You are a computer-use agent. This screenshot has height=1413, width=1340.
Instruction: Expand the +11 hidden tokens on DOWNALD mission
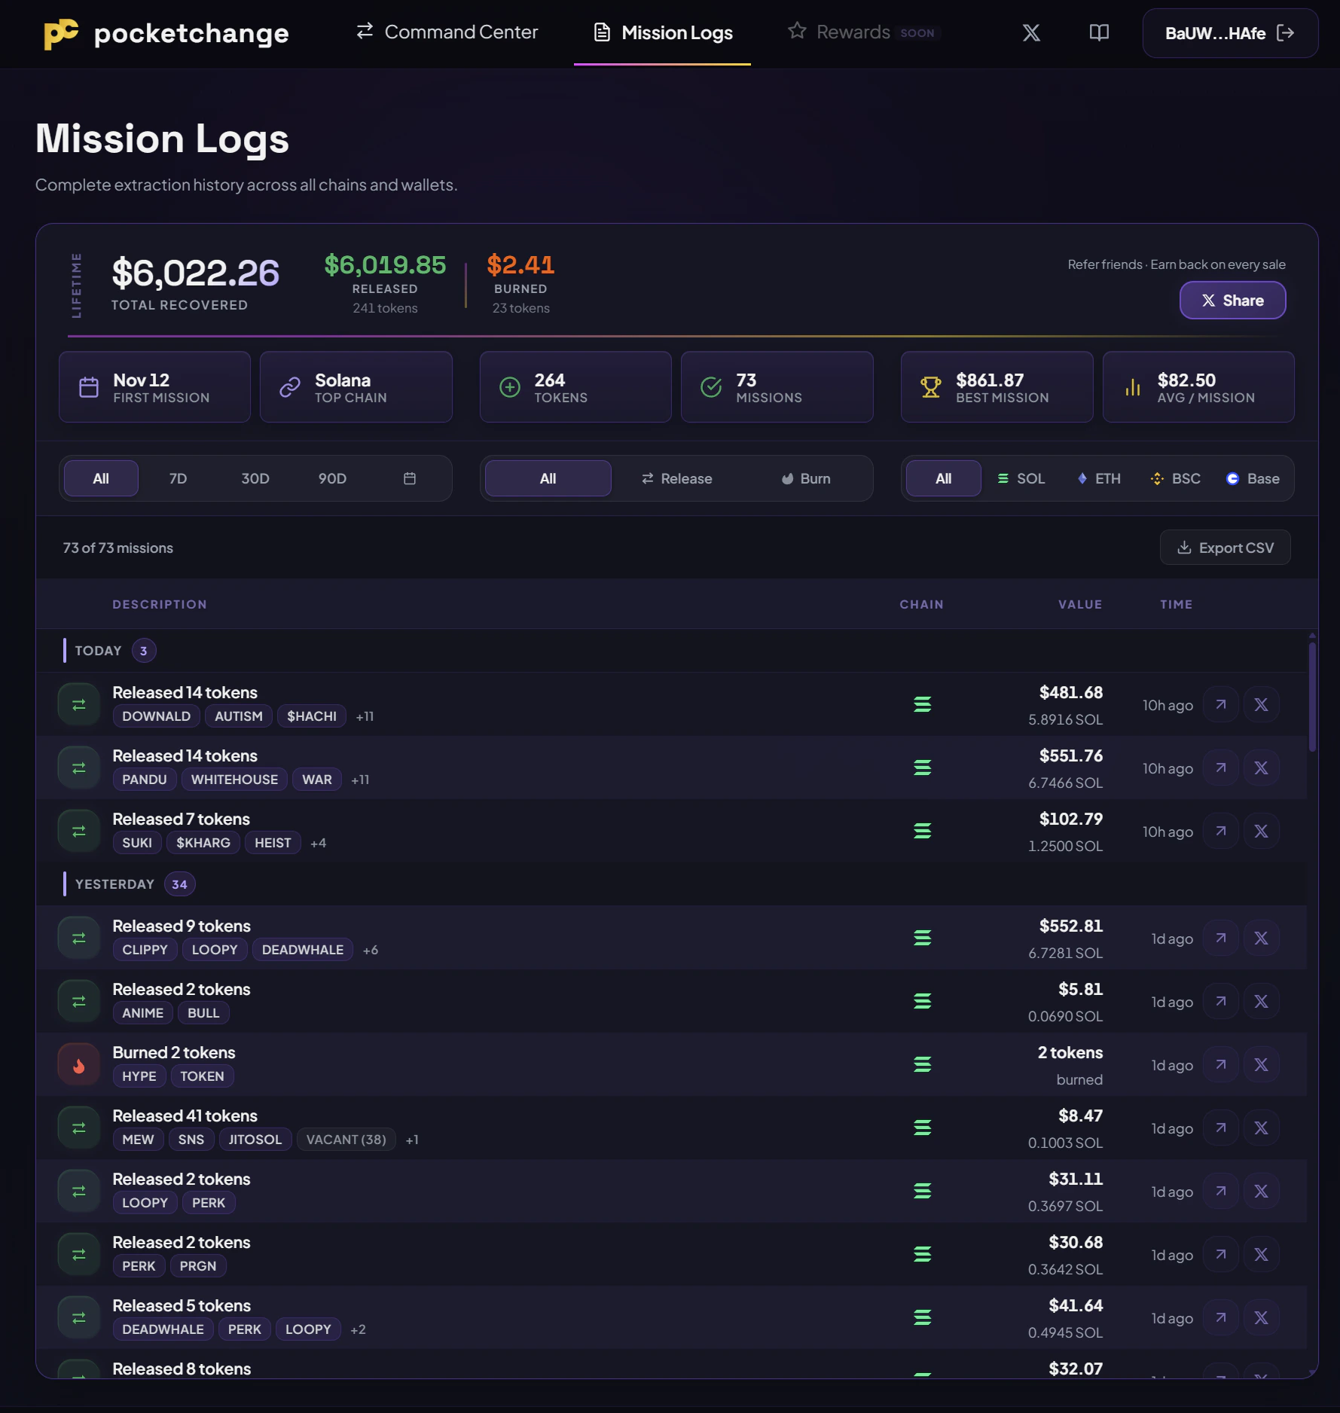pyautogui.click(x=364, y=716)
